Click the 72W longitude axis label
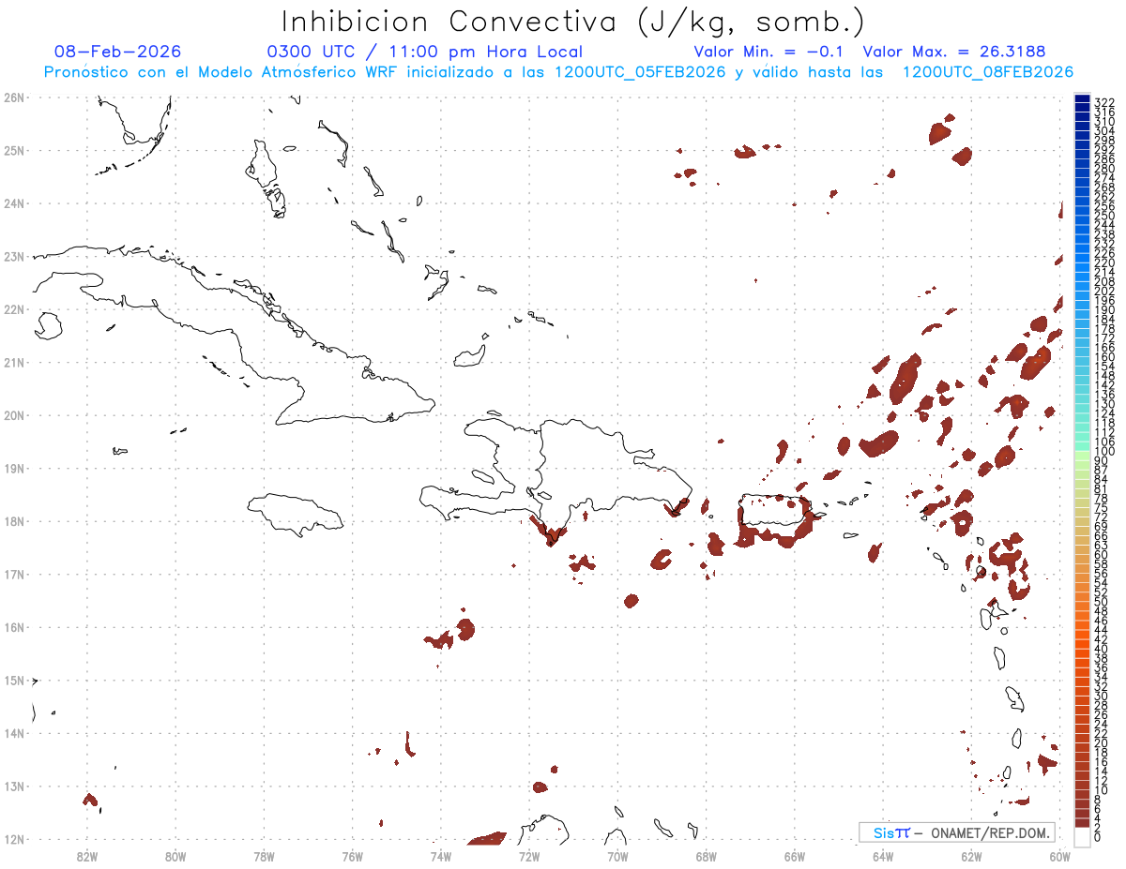The image size is (1126, 869). tap(529, 856)
